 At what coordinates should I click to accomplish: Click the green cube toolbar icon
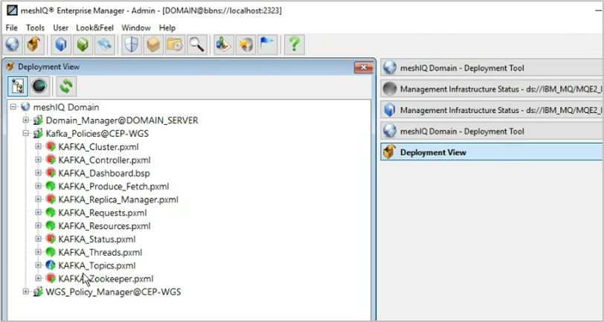83,45
